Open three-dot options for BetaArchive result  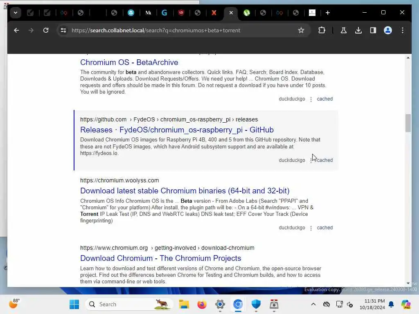click(x=311, y=99)
